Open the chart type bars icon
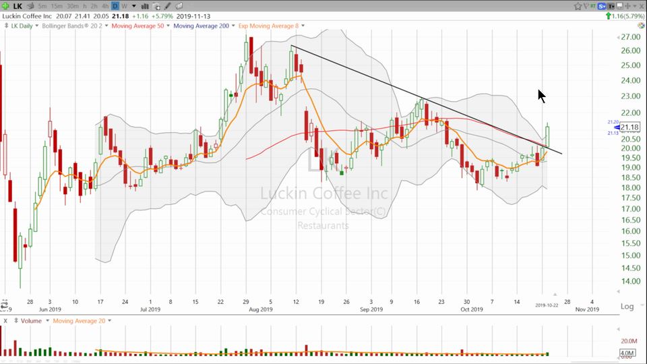647x364 pixels. pyautogui.click(x=146, y=6)
